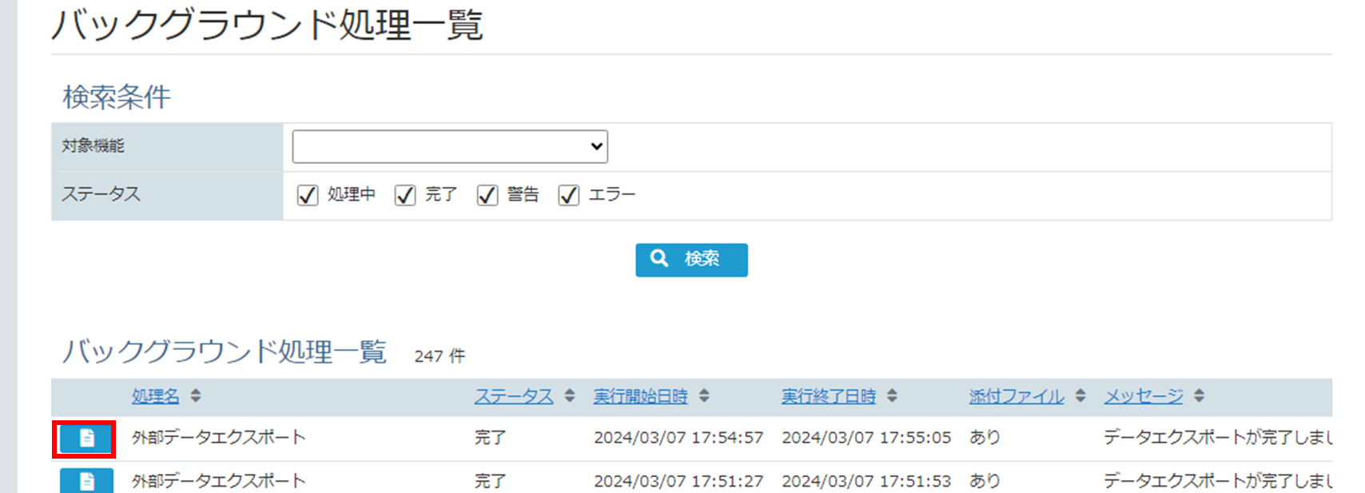Image resolution: width=1365 pixels, height=493 pixels.
Task: Click sort arrows next to ステータス column
Action: tap(570, 396)
